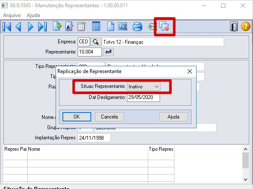Minimize the Manutenção Representantes window

[x=204, y=6]
